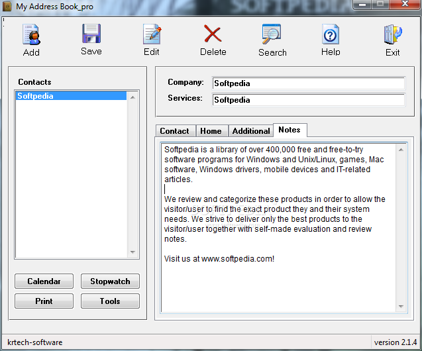
Task: Click the Contacts list scroll up arrow
Action: tap(132, 97)
